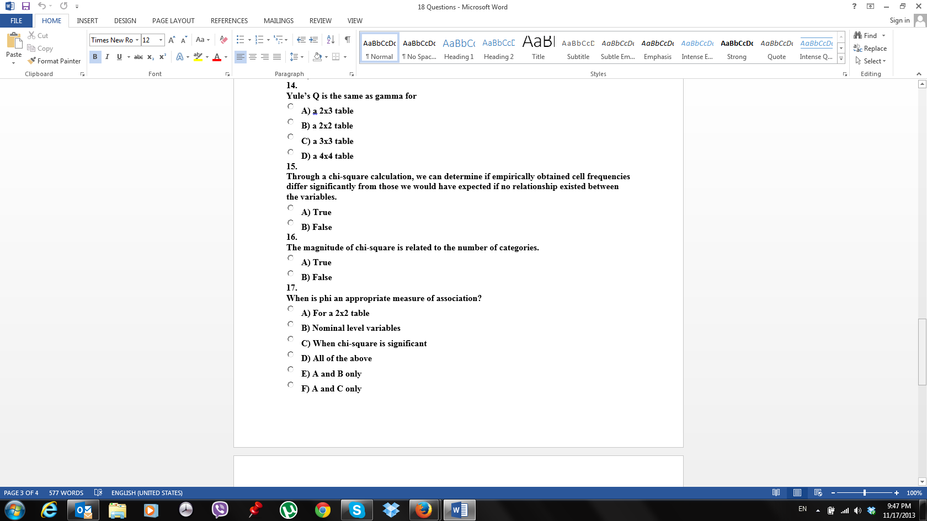Click the Cut scissors icon
The height and width of the screenshot is (521, 927).
[31, 35]
